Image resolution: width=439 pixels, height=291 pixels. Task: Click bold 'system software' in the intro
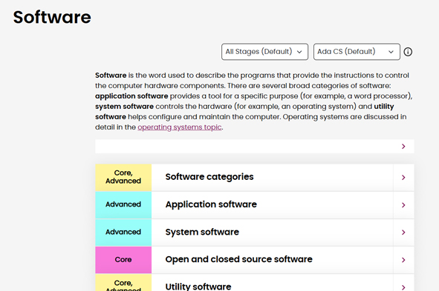click(x=124, y=107)
